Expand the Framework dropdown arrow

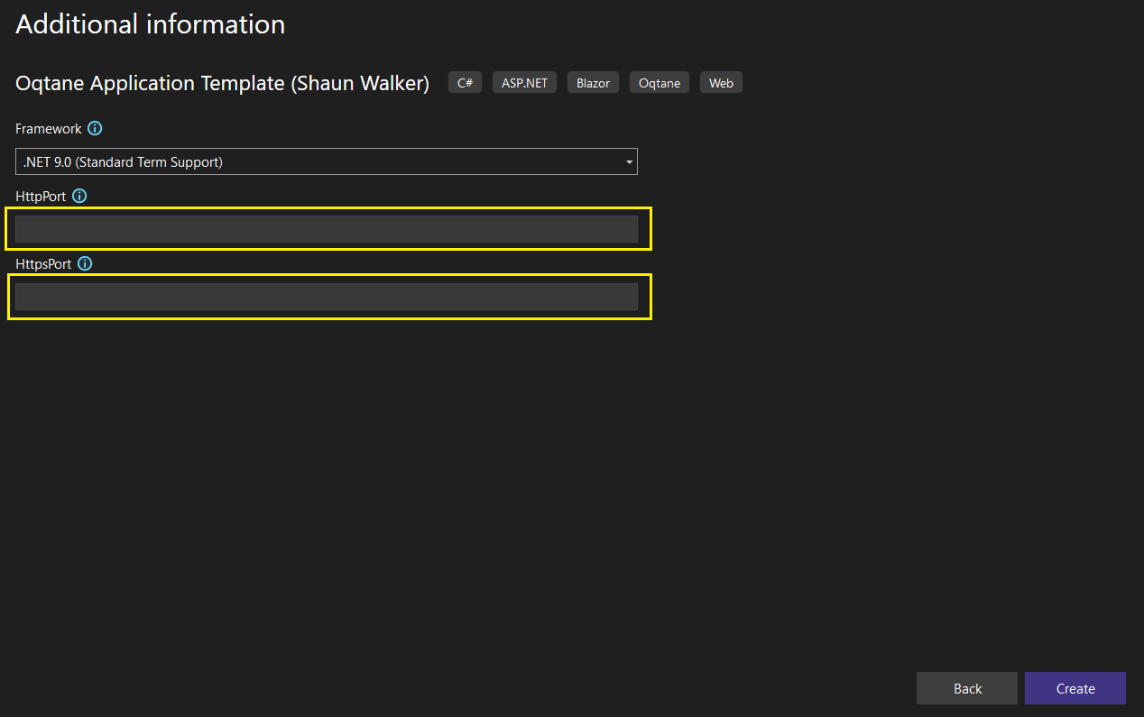click(x=629, y=162)
